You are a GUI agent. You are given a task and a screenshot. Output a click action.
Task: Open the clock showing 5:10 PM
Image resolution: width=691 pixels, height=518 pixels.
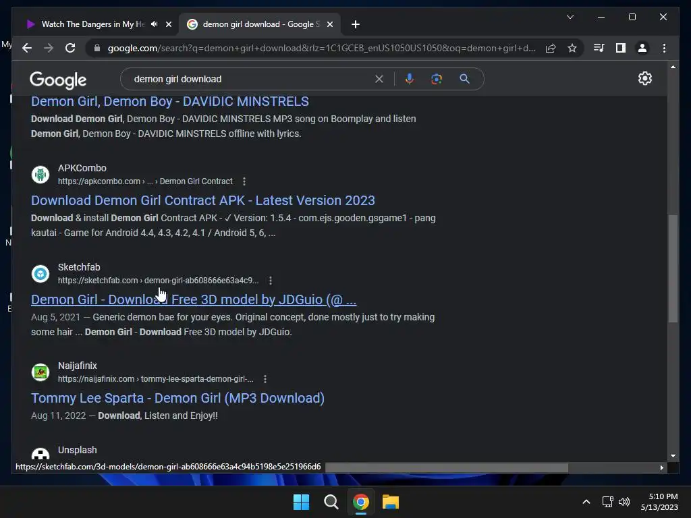click(660, 502)
